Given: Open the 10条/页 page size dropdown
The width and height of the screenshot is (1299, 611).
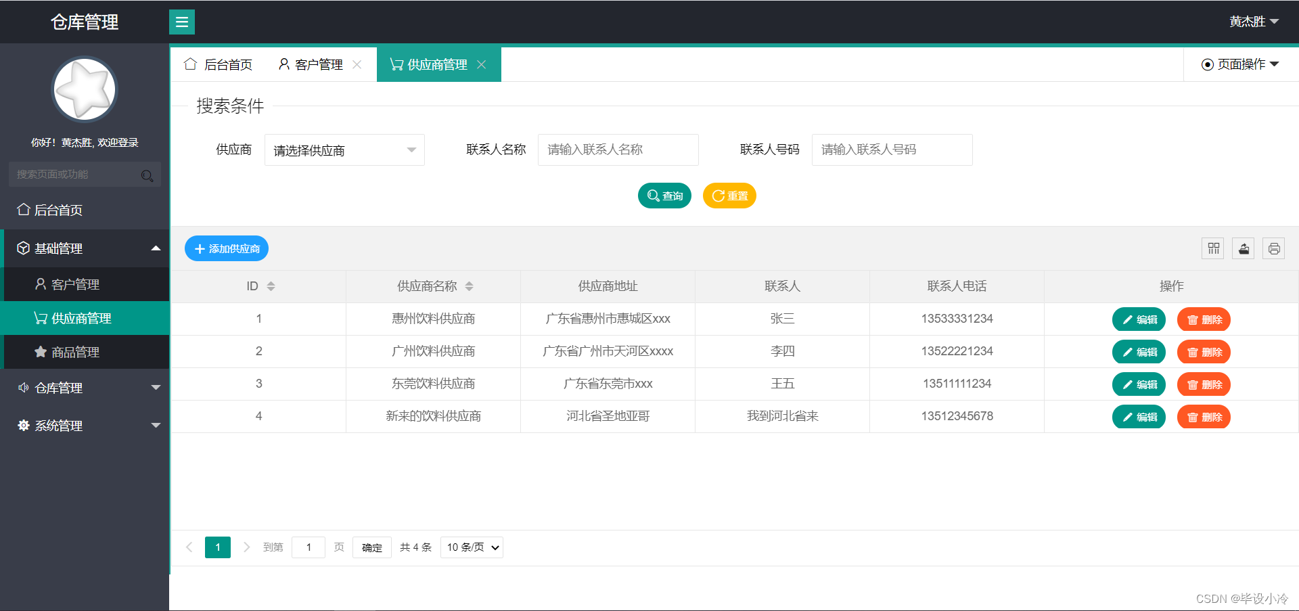Looking at the screenshot, I should click(471, 547).
